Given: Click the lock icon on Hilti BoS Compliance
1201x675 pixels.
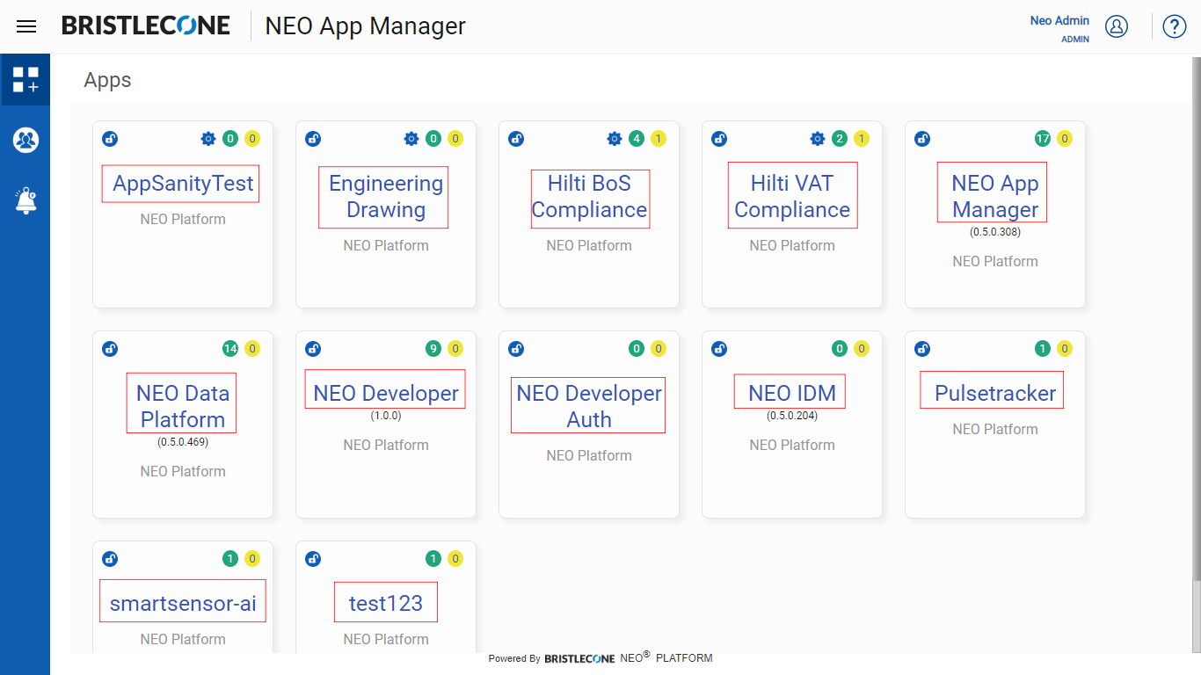Looking at the screenshot, I should point(516,139).
